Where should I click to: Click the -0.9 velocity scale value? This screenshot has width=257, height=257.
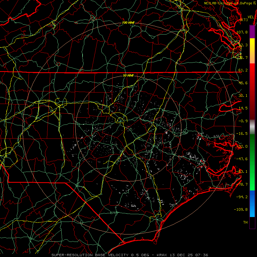[243, 121]
